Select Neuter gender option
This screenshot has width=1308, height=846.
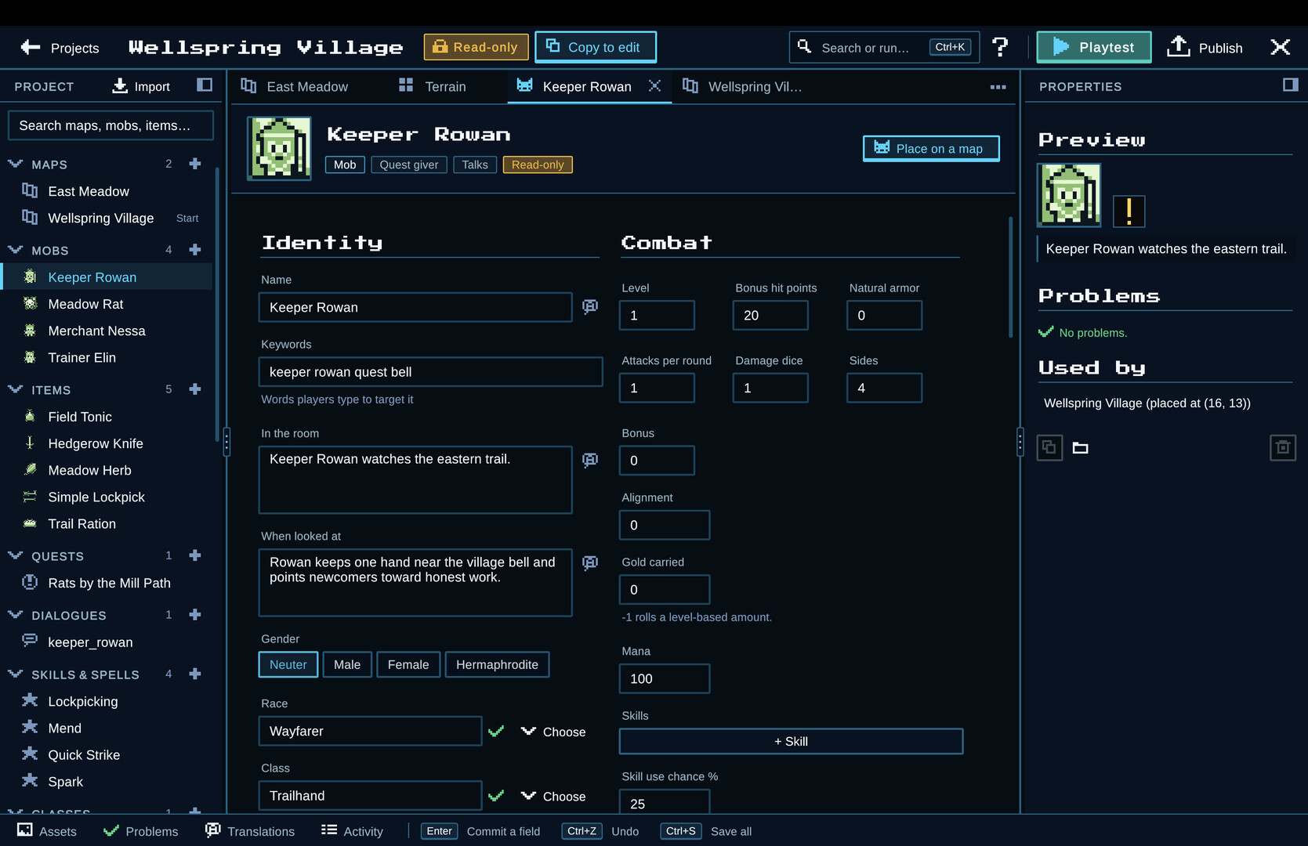point(288,664)
